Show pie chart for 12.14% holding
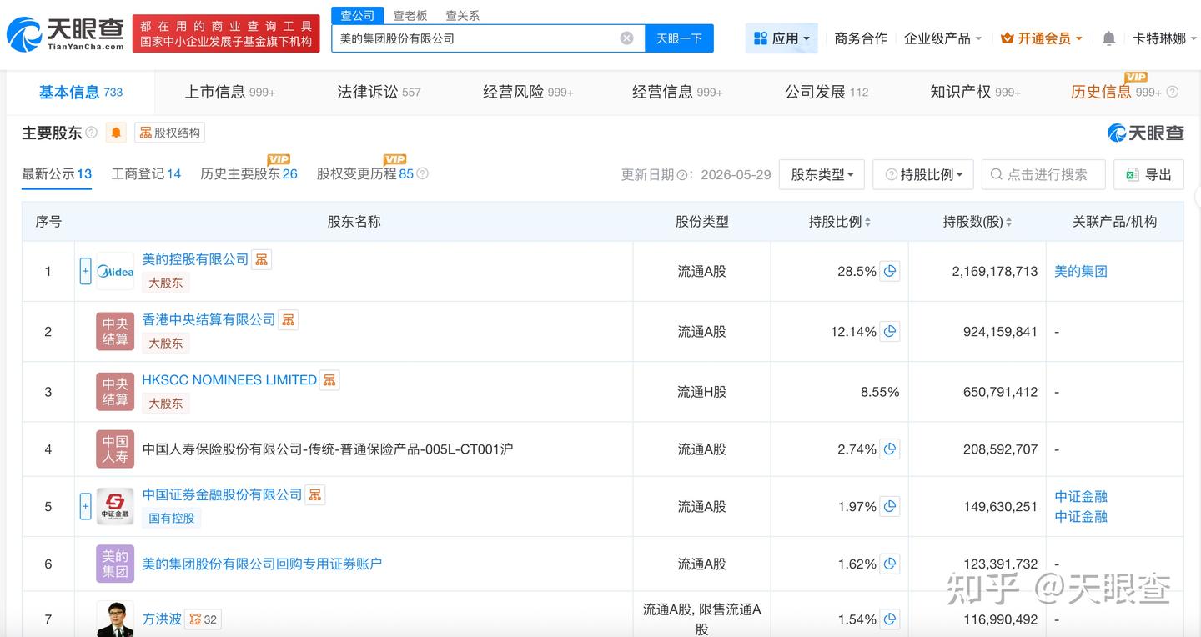 click(890, 331)
